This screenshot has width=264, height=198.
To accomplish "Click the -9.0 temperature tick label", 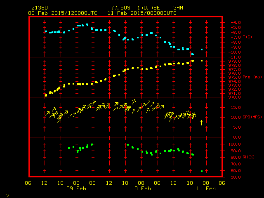I will point(236,47).
